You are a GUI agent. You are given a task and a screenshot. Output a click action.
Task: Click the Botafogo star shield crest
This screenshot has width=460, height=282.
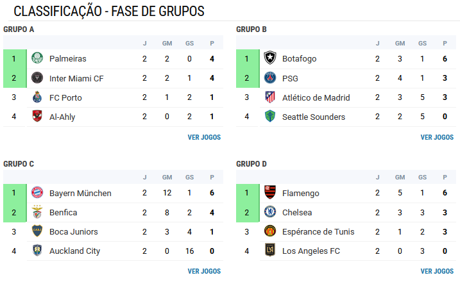[x=270, y=58]
